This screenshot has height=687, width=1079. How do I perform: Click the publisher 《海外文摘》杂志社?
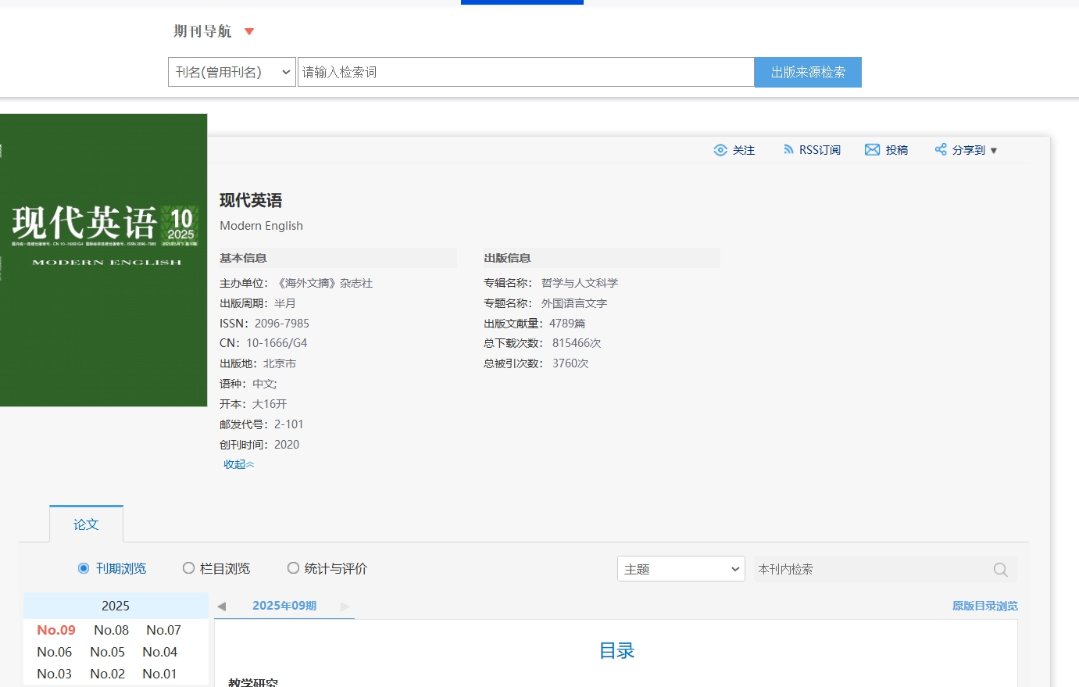[x=325, y=283]
